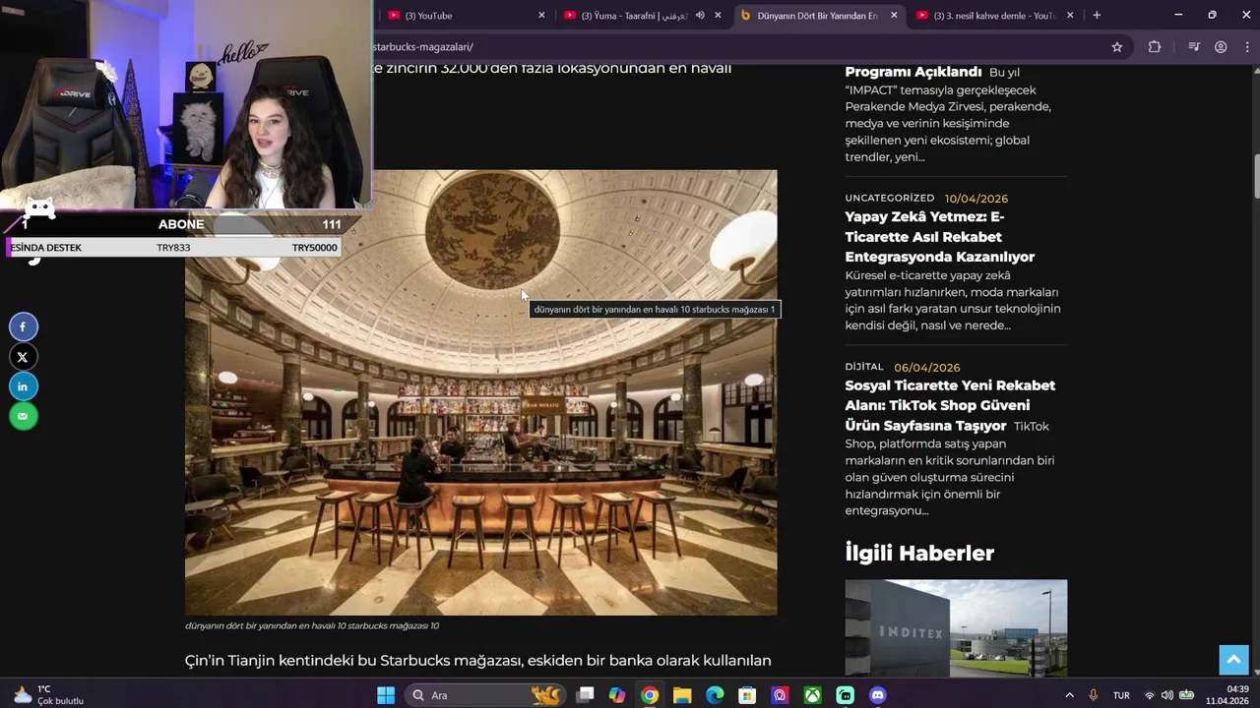Click the microphone icon in system tray
Viewport: 1260px width, 708px height.
pyautogui.click(x=1094, y=695)
